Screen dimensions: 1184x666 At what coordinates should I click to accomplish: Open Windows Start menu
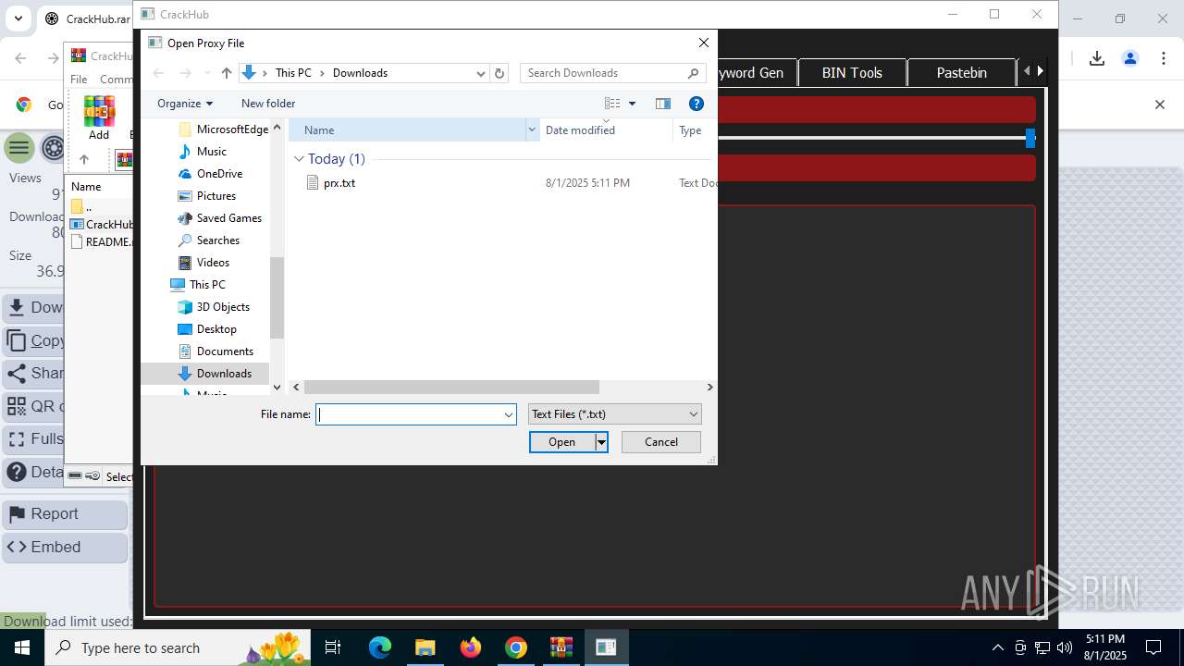(22, 647)
